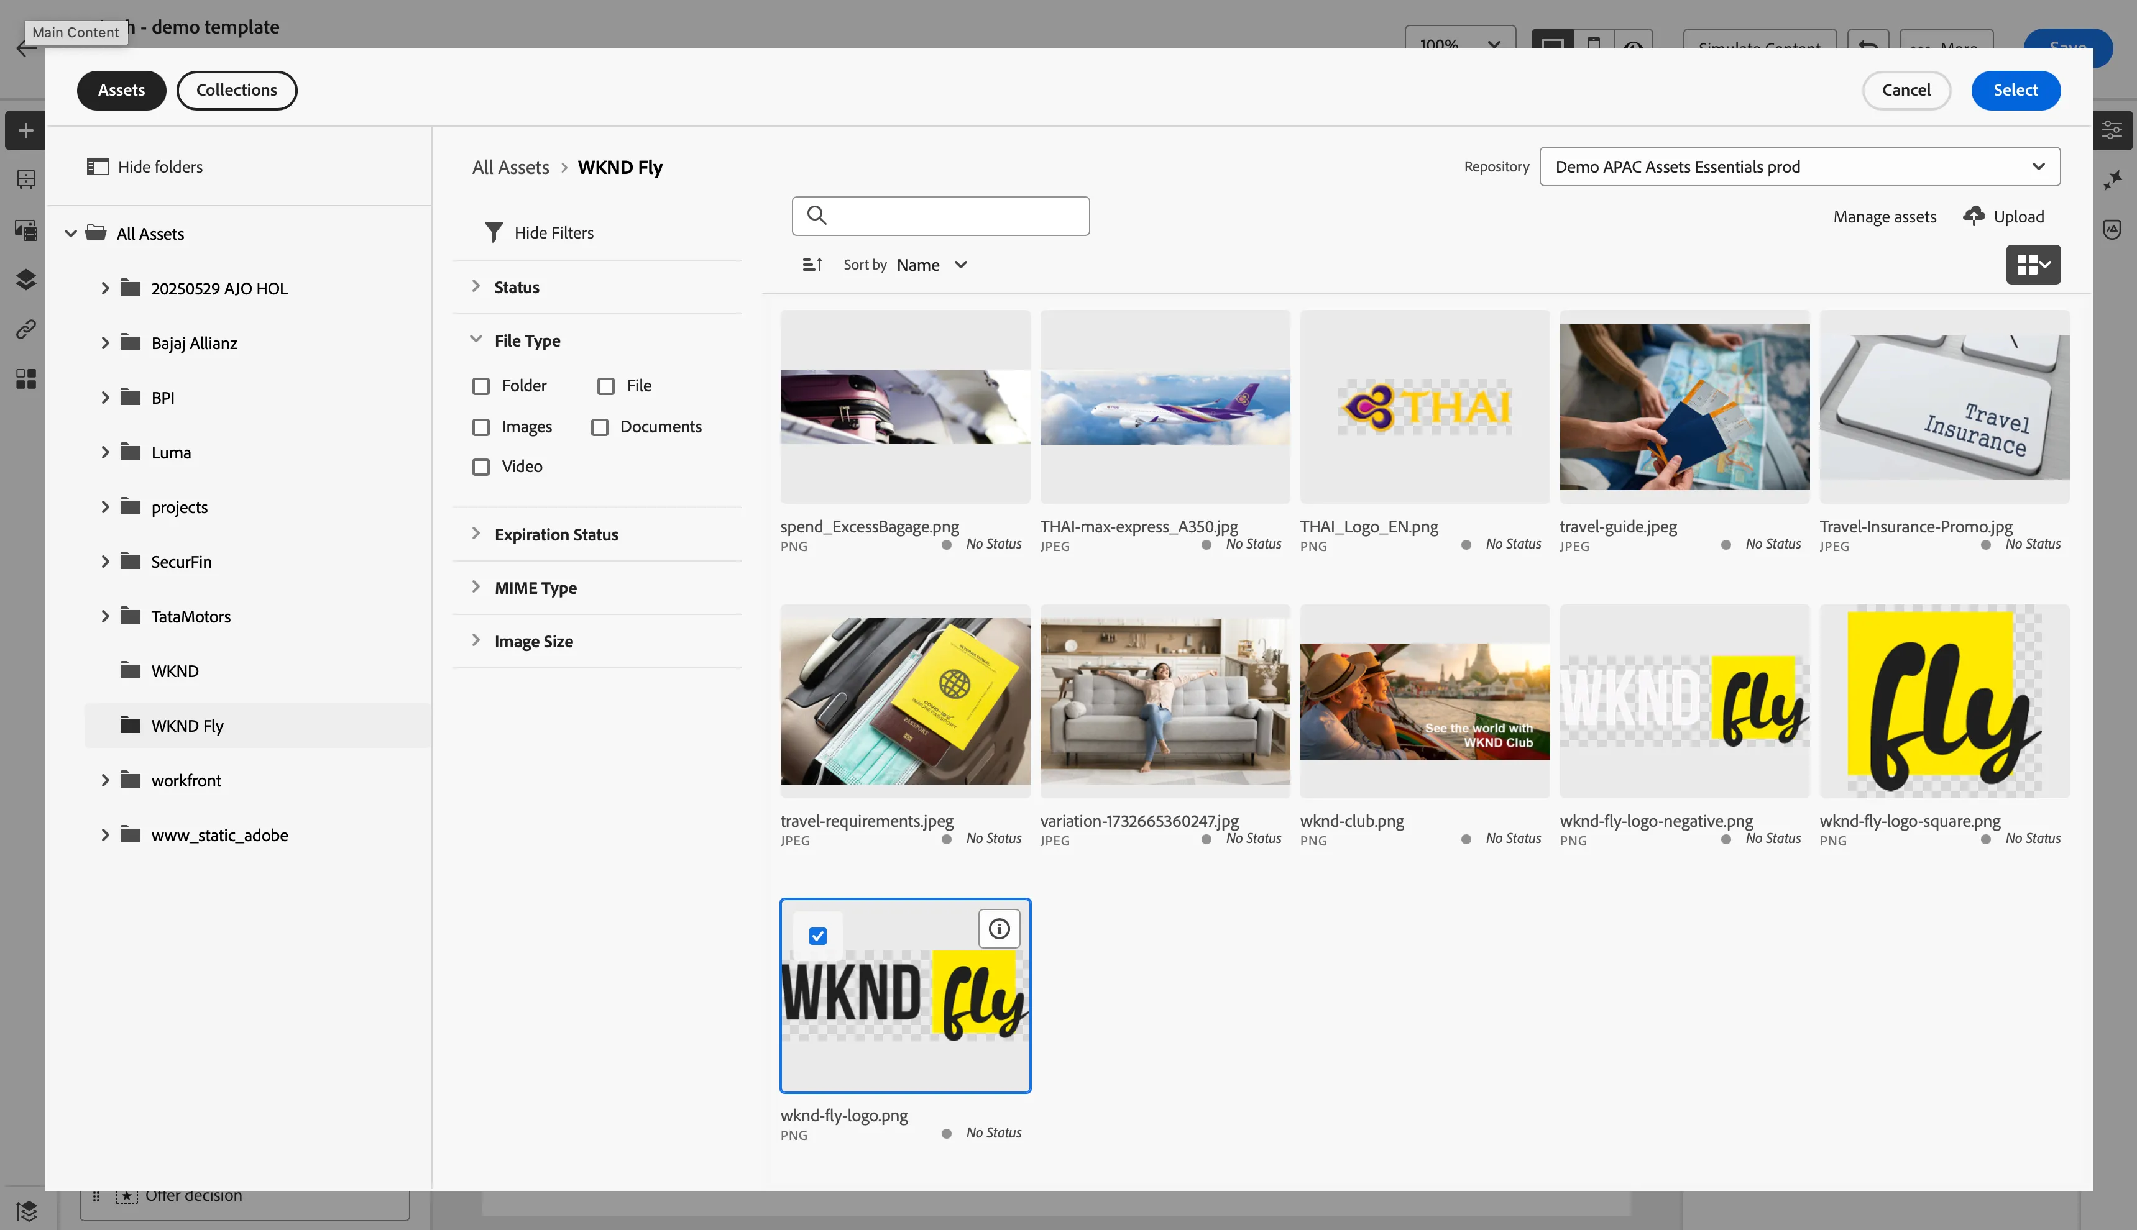The image size is (2137, 1230).
Task: Collapse the File Type filter section
Action: click(597, 340)
